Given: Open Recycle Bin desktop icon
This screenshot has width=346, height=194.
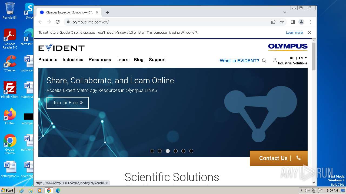Looking at the screenshot, I should pos(10,11).
